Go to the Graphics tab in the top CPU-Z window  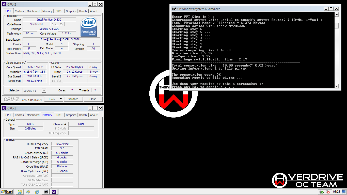coord(71,11)
